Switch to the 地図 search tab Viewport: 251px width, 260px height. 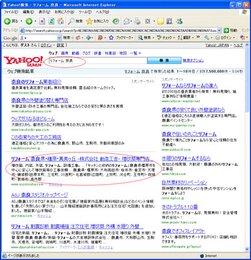(x=123, y=53)
